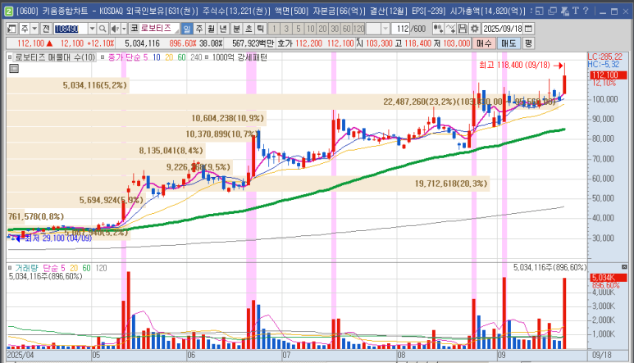The width and height of the screenshot is (634, 363).
Task: Click the 22,487,260(23.2%) volume profile bar
Action: coord(282,102)
